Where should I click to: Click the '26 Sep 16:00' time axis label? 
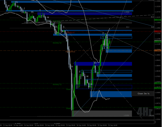[x=81, y=125]
